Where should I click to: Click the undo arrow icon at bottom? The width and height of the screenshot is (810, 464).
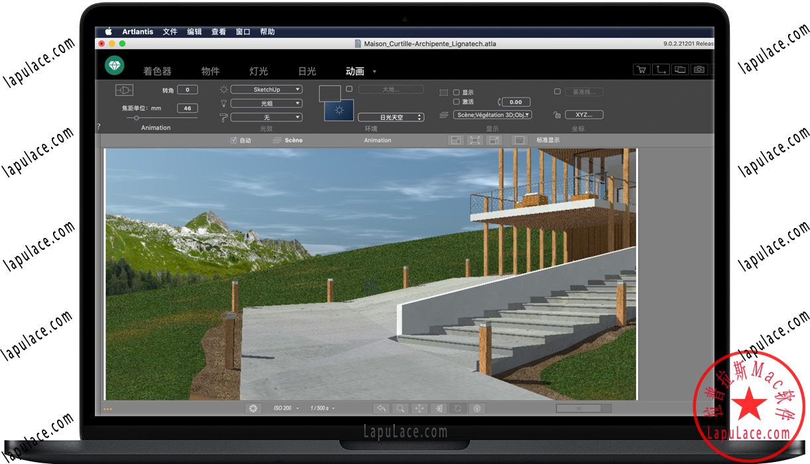tap(381, 408)
